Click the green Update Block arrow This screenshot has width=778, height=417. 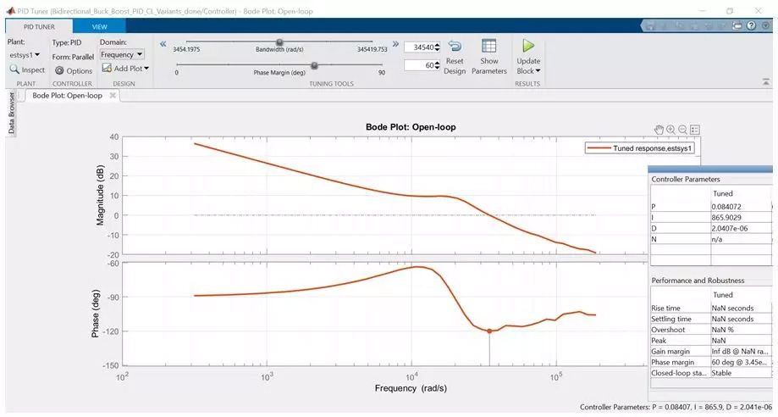click(x=528, y=47)
